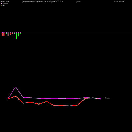Click the Volume legend color swatch

click(2, 3)
